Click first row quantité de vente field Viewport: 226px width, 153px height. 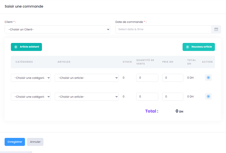[x=147, y=78]
